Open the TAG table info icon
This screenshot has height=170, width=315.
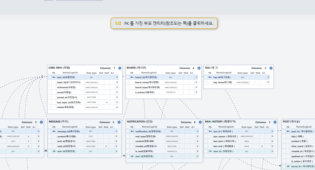(x=271, y=68)
